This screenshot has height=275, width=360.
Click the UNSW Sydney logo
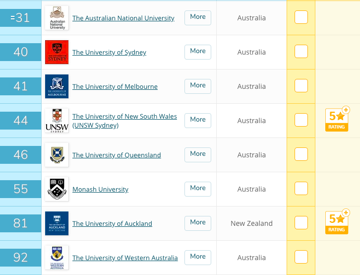click(x=57, y=121)
